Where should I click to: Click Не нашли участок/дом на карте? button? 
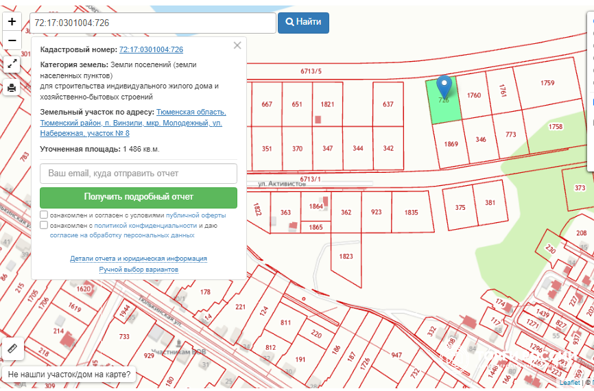tap(69, 375)
